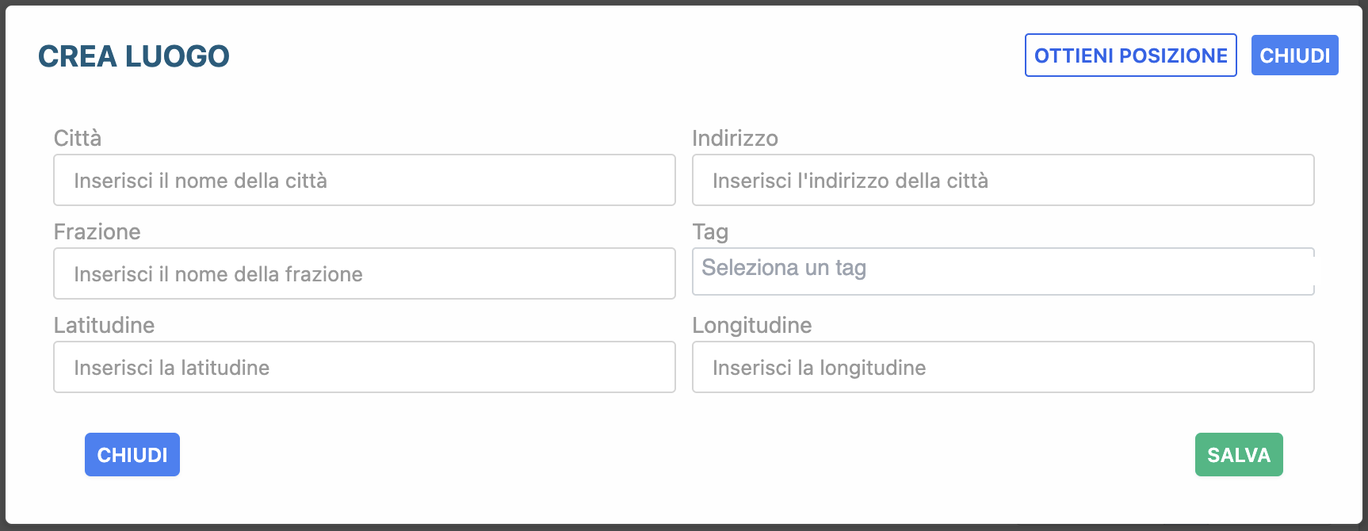
Task: Click the Tag field label
Action: pyautogui.click(x=710, y=232)
